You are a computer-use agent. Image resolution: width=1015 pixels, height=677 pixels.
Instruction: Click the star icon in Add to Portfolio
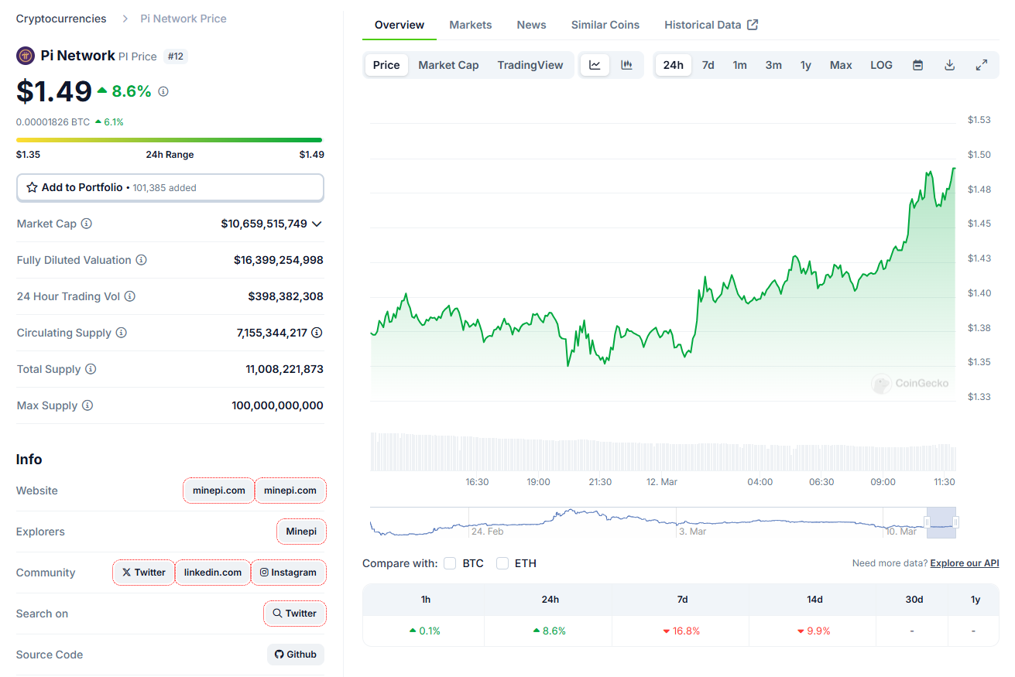[32, 187]
